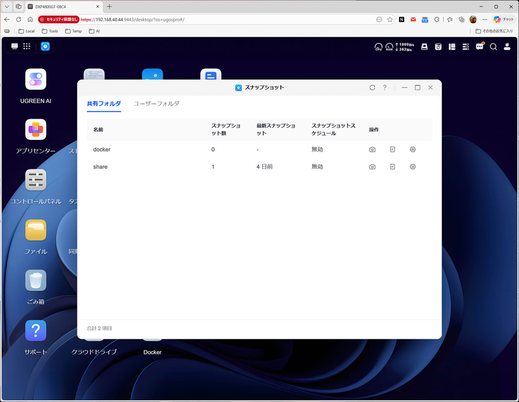The height and width of the screenshot is (402, 519).
Task: Open UGREEN AI desktop app
Action: click(36, 79)
